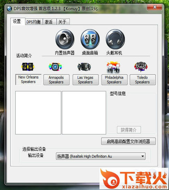Screen dimensions: 169x190
Task: Click the Philadelphia Speakers crowd icon
Action: (113, 68)
